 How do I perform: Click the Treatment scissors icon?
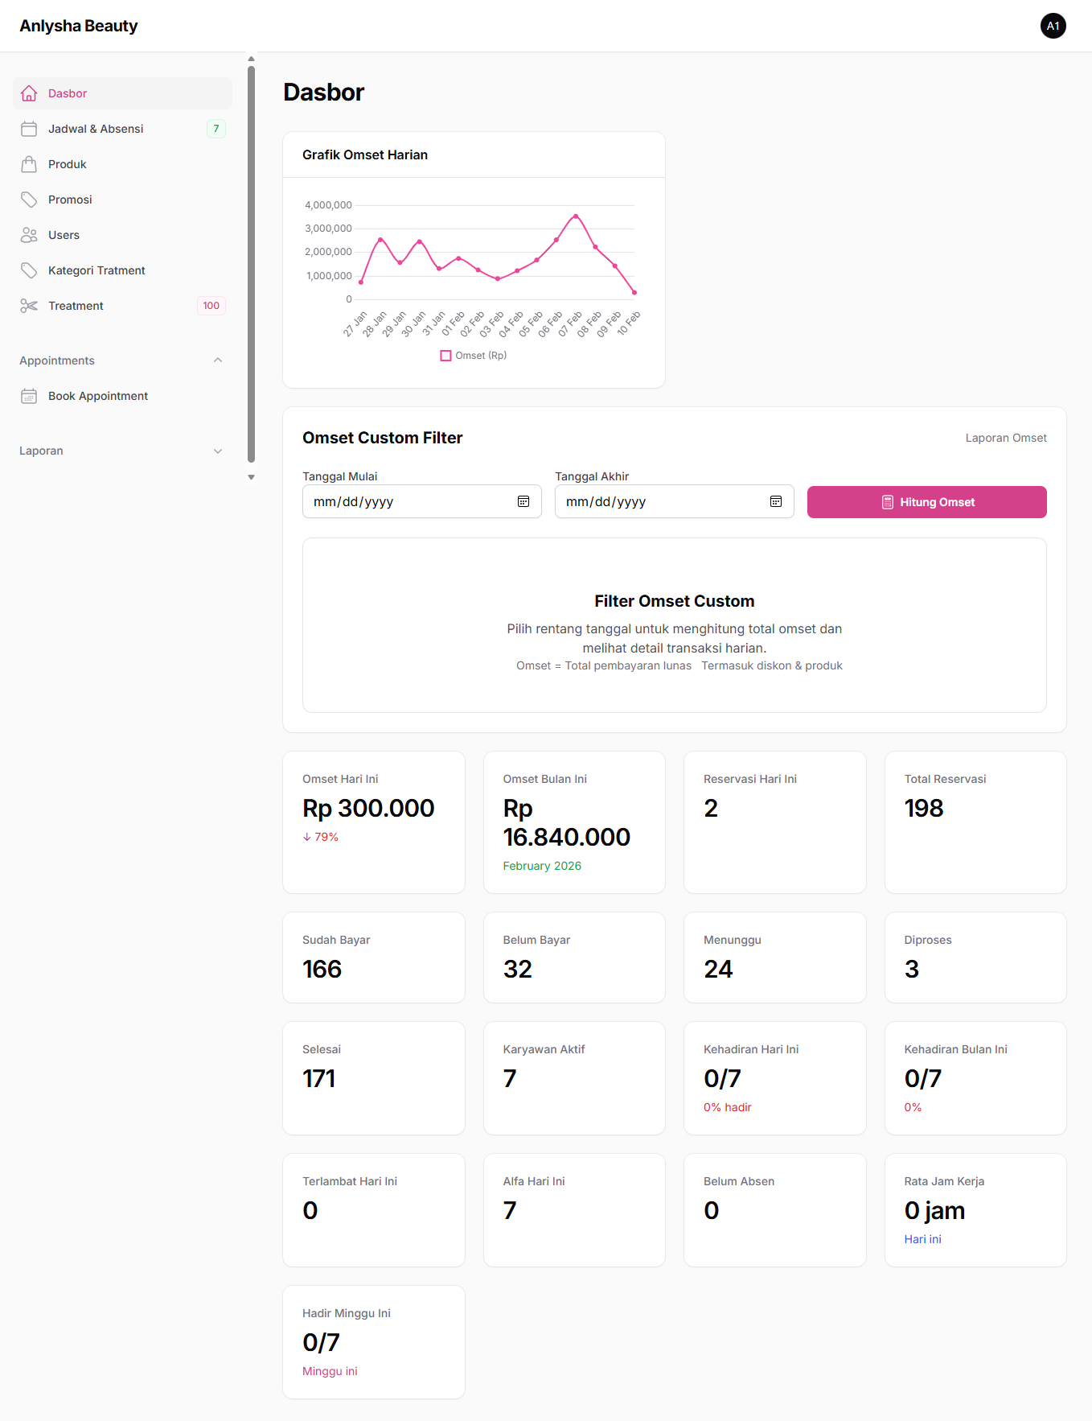pos(29,306)
